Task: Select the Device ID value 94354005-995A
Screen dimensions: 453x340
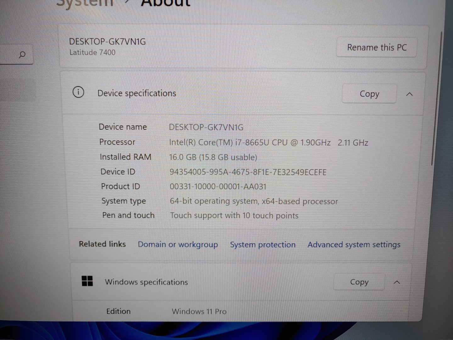Action: (x=248, y=172)
